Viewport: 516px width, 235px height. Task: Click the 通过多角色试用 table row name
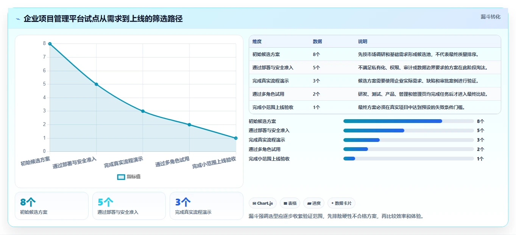[268, 94]
